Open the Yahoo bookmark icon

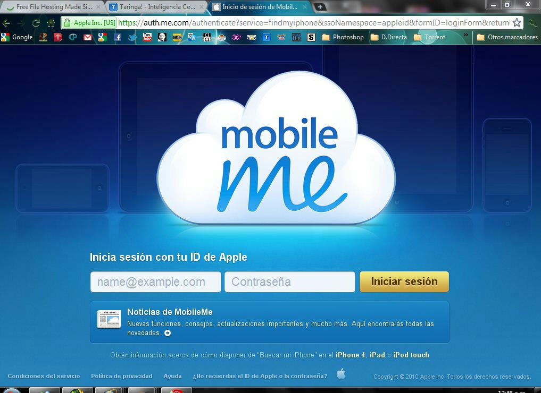236,37
